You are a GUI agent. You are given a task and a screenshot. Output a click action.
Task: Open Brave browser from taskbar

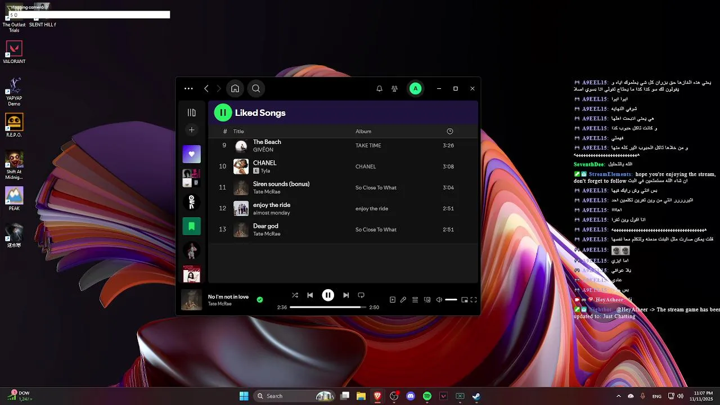(x=377, y=396)
